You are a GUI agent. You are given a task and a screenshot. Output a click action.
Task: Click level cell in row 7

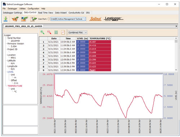coord(82,63)
